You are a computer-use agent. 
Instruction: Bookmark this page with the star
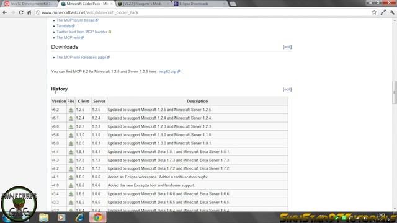click(374, 12)
